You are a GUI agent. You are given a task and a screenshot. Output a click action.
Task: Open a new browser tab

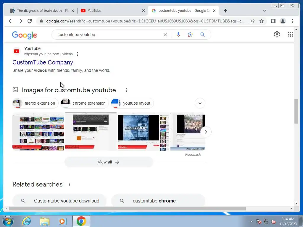[x=225, y=11]
